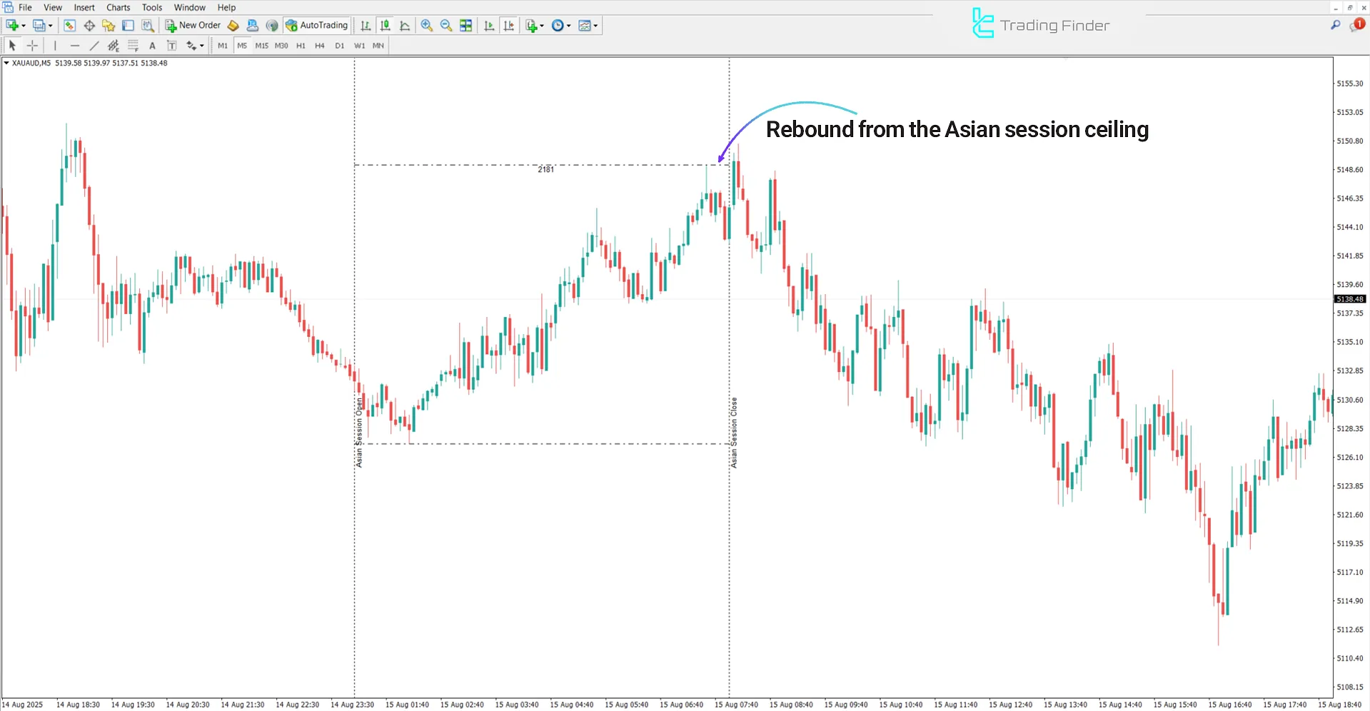Click the New Chart icon

coord(12,26)
